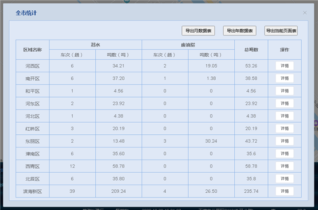This screenshot has height=210, width=318.
Task: Click the 西青区 region name cell
Action: (33, 166)
